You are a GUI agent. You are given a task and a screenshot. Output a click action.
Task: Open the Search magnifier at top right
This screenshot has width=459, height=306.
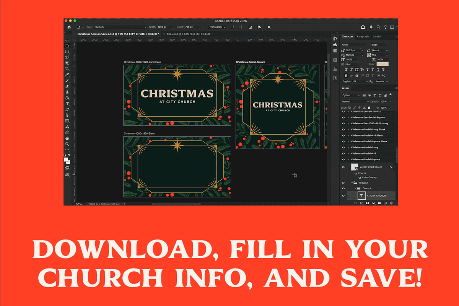(x=378, y=27)
